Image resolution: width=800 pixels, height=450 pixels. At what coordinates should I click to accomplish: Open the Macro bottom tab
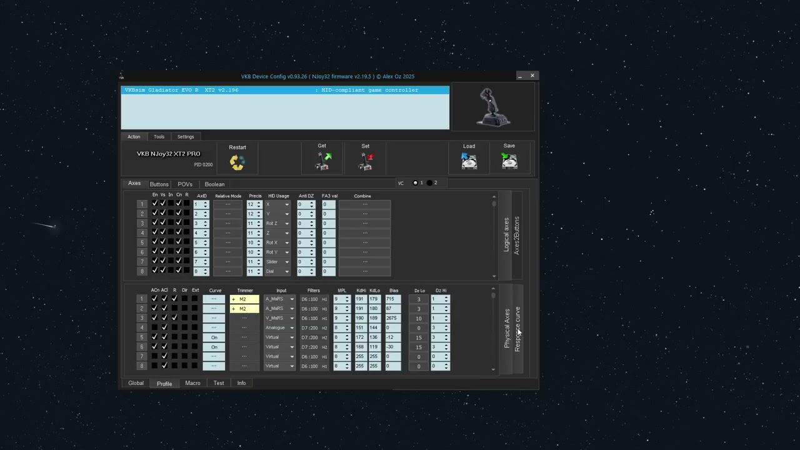pyautogui.click(x=192, y=383)
